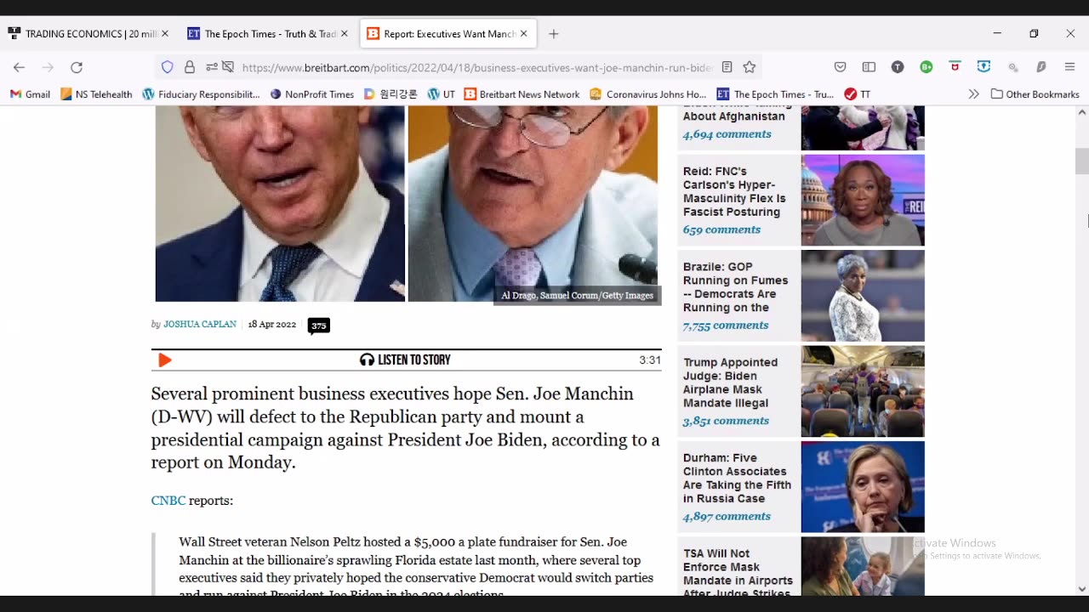The height and width of the screenshot is (612, 1089).
Task: View the 659 comments link
Action: (x=721, y=230)
